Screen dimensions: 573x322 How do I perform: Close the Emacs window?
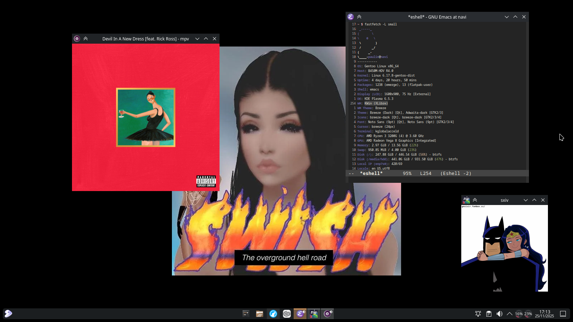524,17
